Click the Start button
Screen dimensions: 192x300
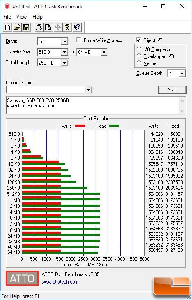(x=172, y=90)
